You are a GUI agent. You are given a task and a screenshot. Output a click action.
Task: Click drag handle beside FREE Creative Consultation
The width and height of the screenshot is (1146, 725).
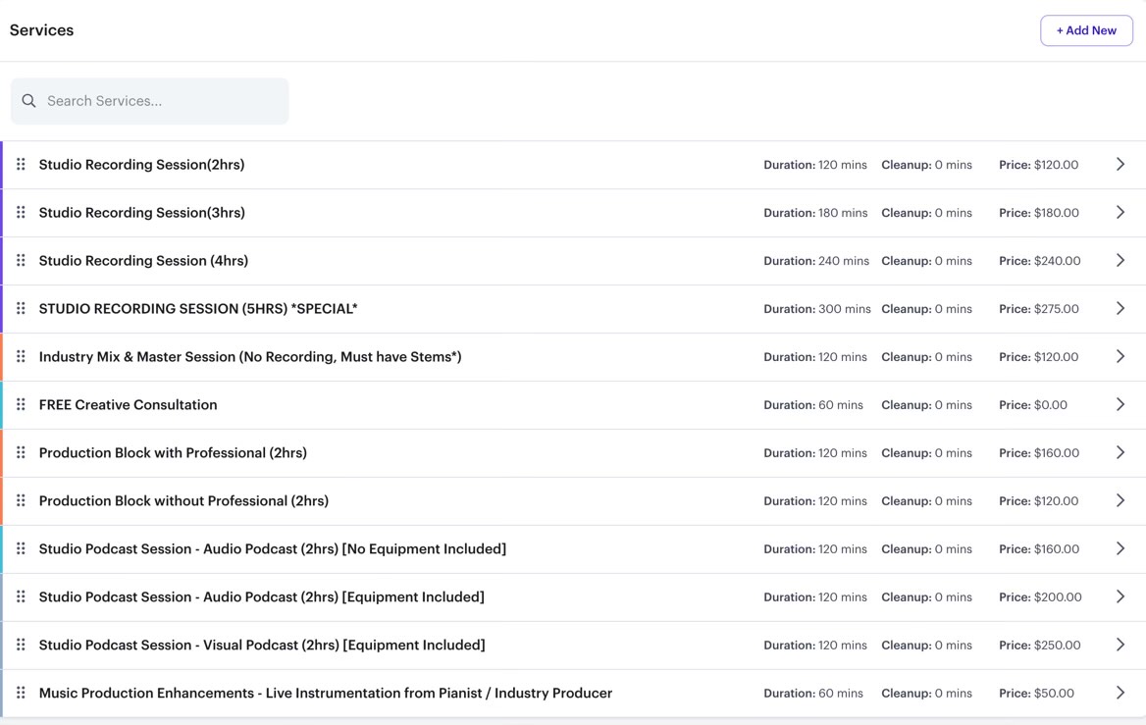coord(21,405)
